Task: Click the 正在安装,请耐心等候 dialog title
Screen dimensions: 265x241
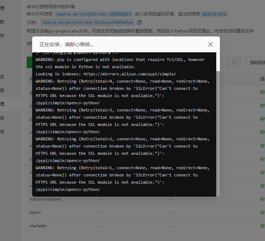Action: (66, 44)
